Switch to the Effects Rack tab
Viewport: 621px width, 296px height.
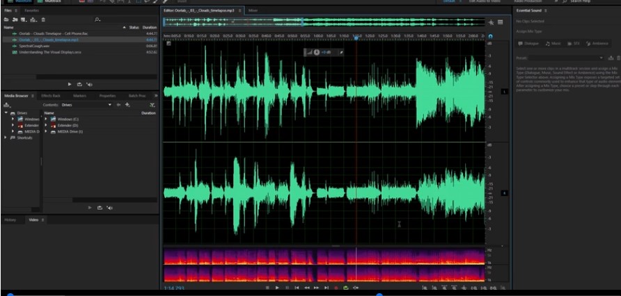(x=51, y=96)
